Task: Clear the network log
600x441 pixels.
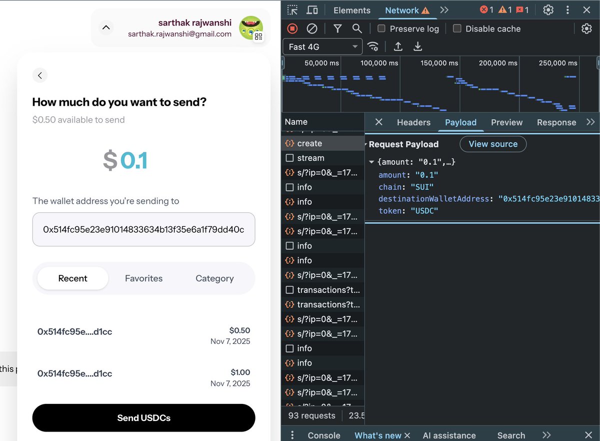Action: pyautogui.click(x=312, y=29)
